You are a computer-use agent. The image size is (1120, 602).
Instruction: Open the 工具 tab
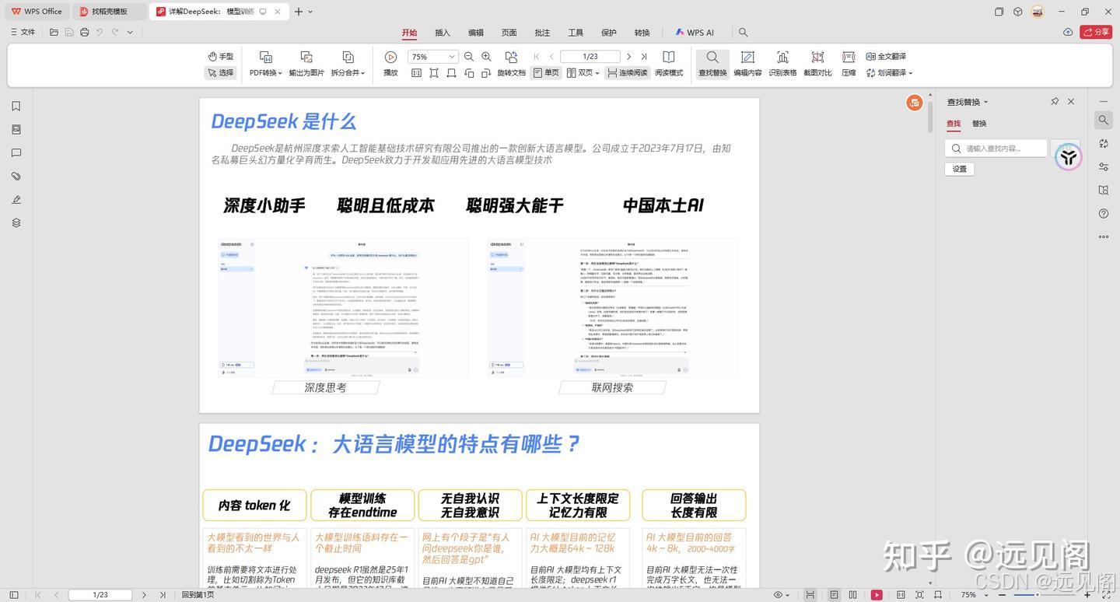coord(576,33)
